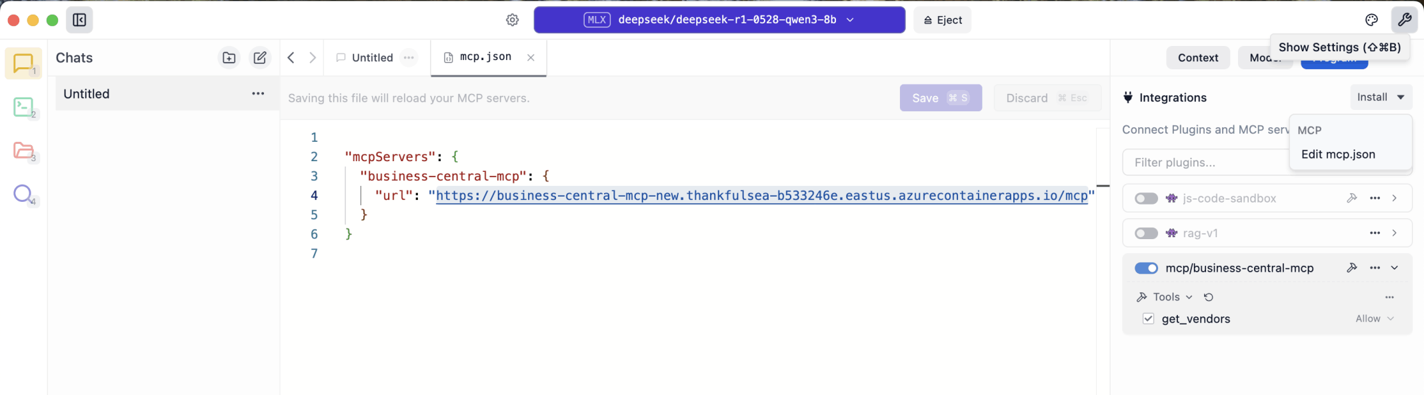This screenshot has width=1424, height=395.
Task: Open tools icon for js-code-sandbox
Action: tap(1351, 198)
